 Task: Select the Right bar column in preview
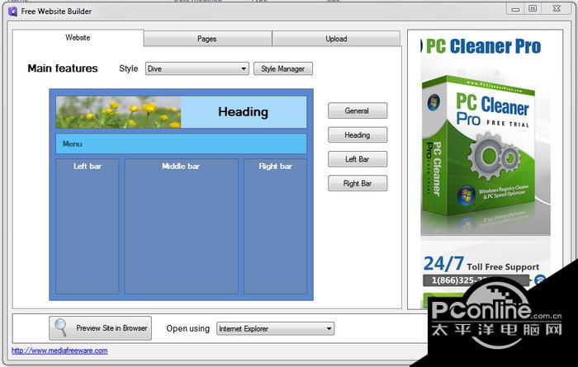tap(275, 226)
